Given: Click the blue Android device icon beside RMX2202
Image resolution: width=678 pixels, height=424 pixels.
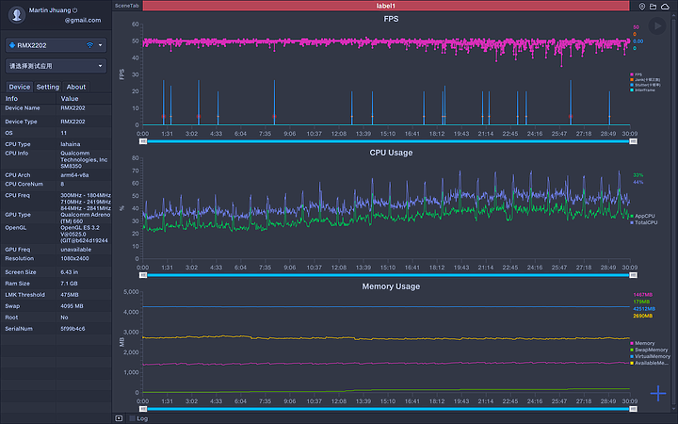Looking at the screenshot, I should 12,45.
